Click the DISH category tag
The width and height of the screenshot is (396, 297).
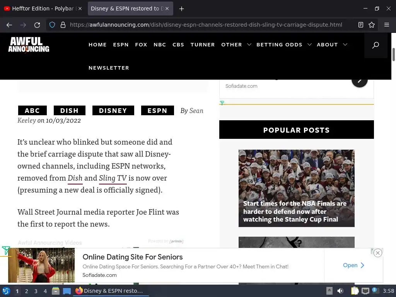(x=70, y=110)
